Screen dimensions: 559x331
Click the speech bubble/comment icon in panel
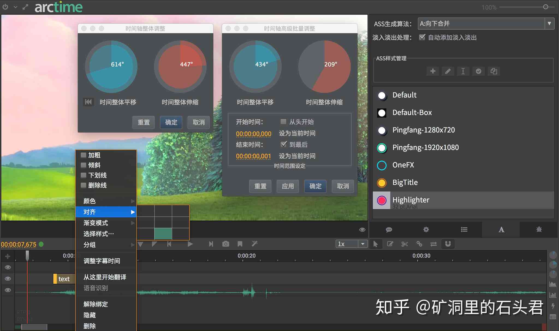tap(390, 229)
